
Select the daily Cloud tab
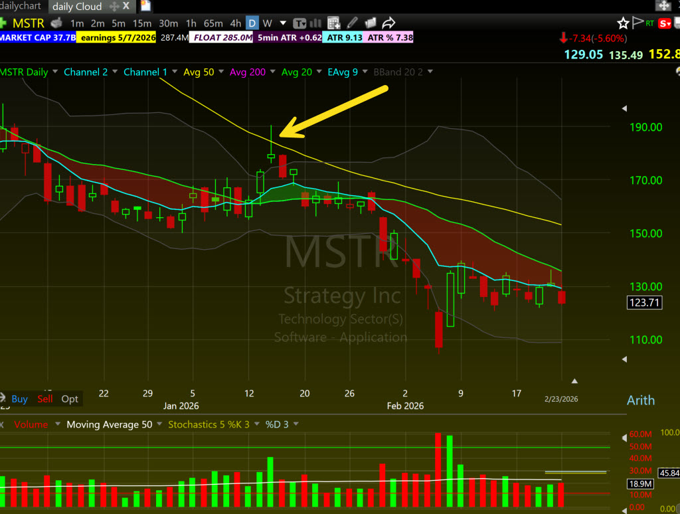pyautogui.click(x=77, y=7)
